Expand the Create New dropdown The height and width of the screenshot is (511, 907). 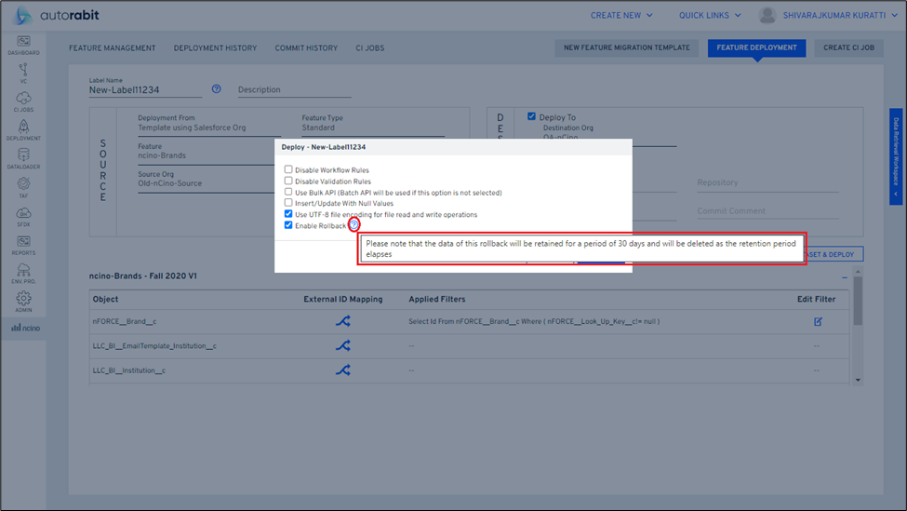click(x=621, y=16)
